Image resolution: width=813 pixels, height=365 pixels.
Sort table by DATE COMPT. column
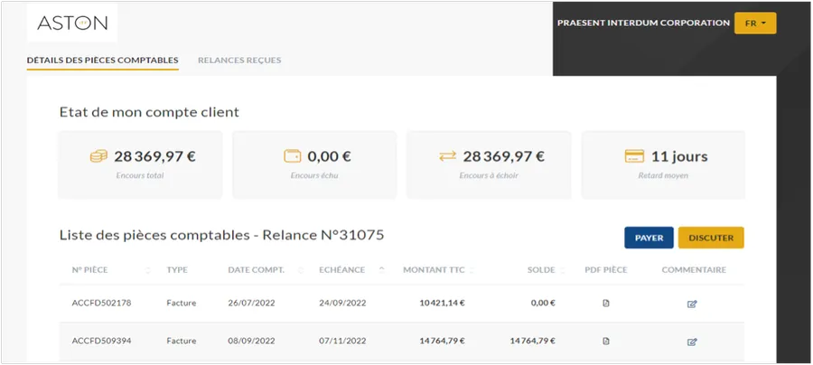click(301, 270)
